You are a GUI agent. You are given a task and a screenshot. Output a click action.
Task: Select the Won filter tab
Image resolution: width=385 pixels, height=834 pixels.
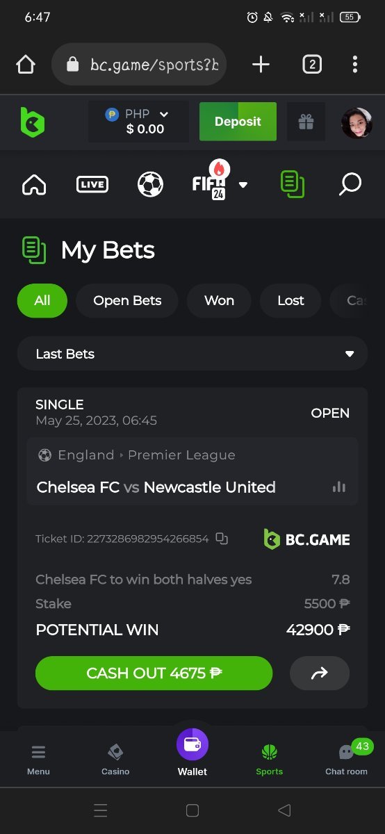(x=219, y=301)
